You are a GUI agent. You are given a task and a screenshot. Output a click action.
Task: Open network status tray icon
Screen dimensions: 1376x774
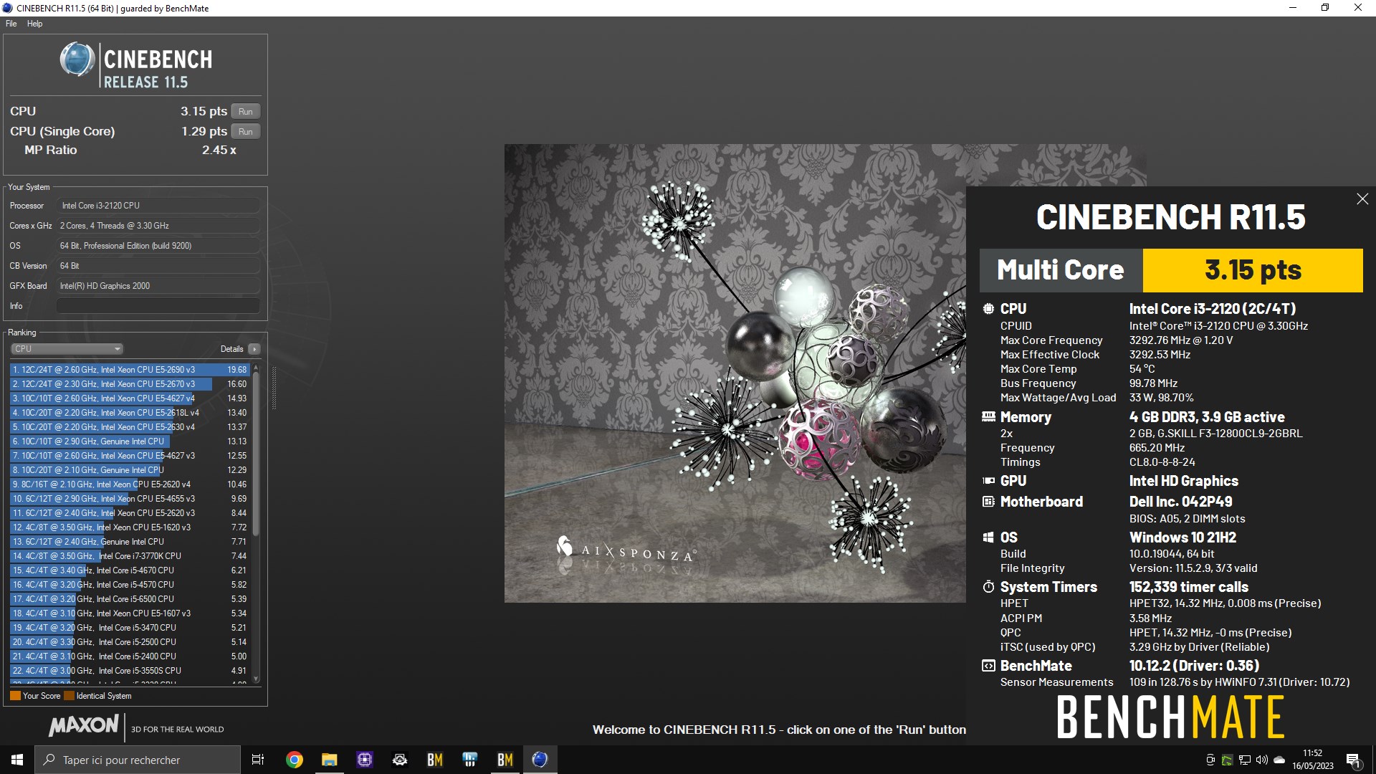point(1245,760)
